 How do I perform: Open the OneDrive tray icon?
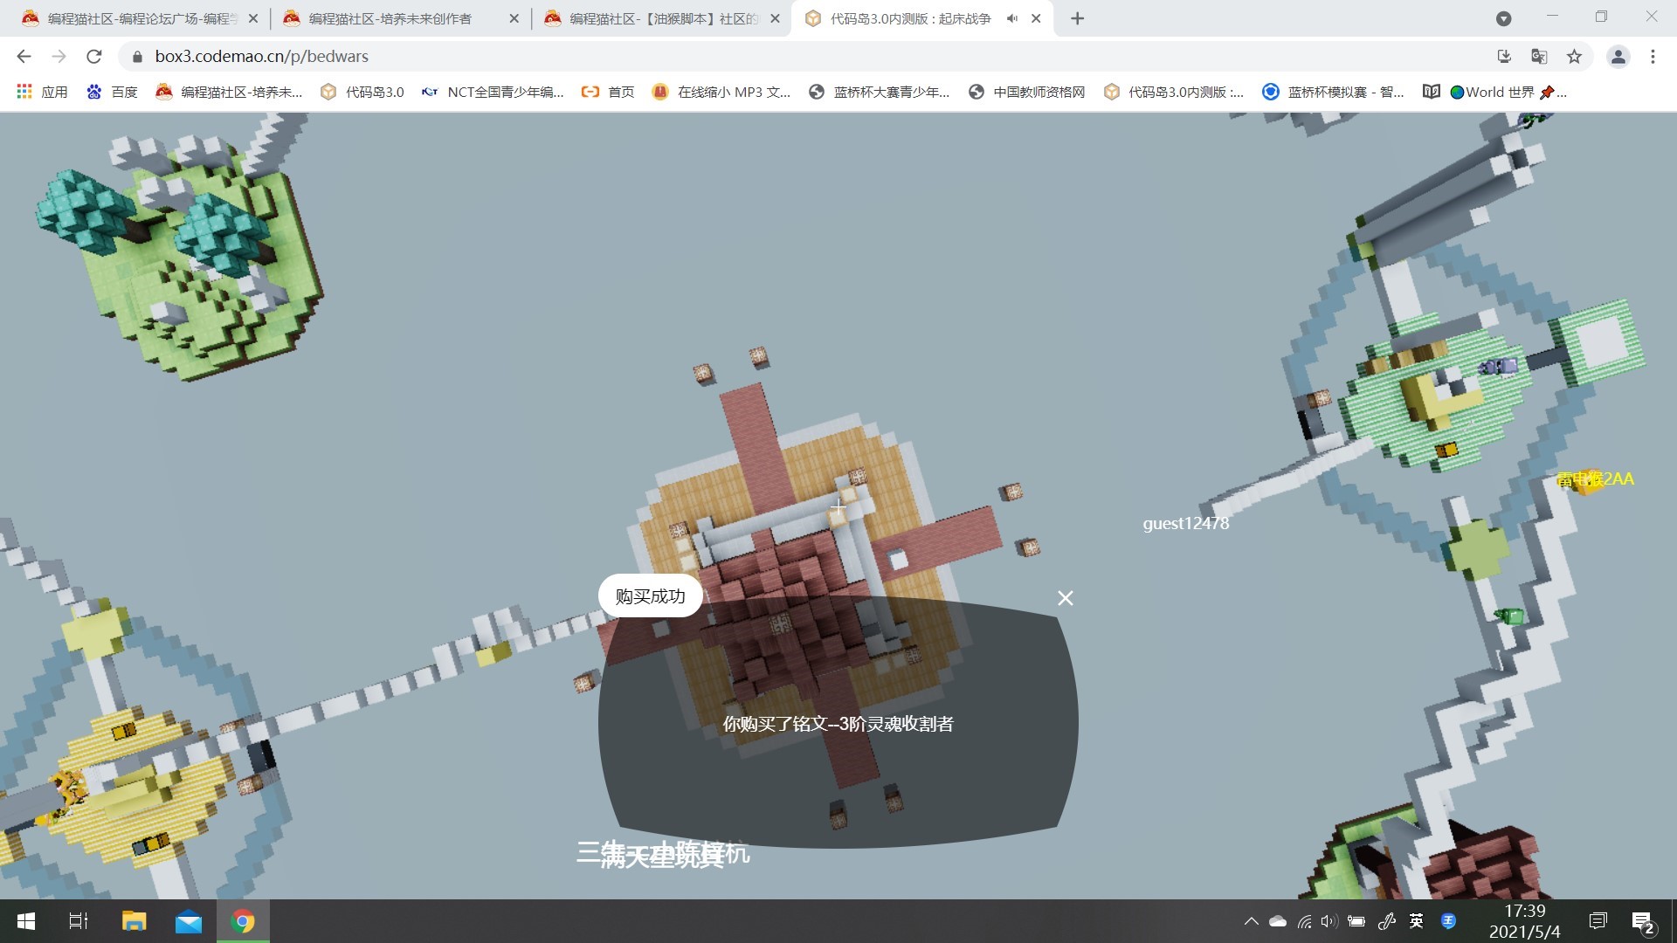1277,921
